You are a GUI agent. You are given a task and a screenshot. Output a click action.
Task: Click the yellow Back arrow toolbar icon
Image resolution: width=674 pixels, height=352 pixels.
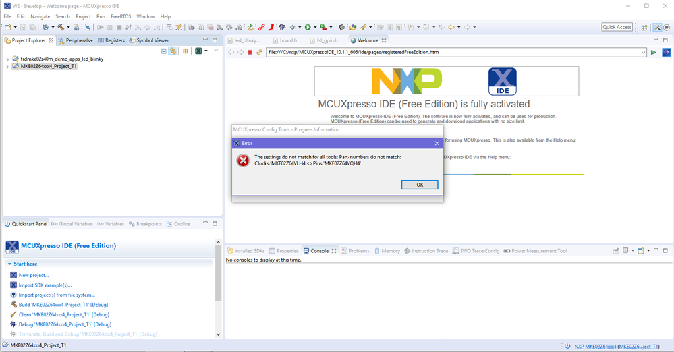point(451,27)
